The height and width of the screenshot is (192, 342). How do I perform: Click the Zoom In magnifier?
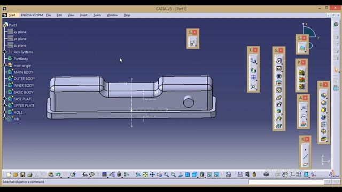pos(166,174)
